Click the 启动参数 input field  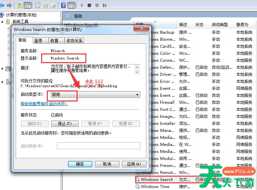pos(98,146)
